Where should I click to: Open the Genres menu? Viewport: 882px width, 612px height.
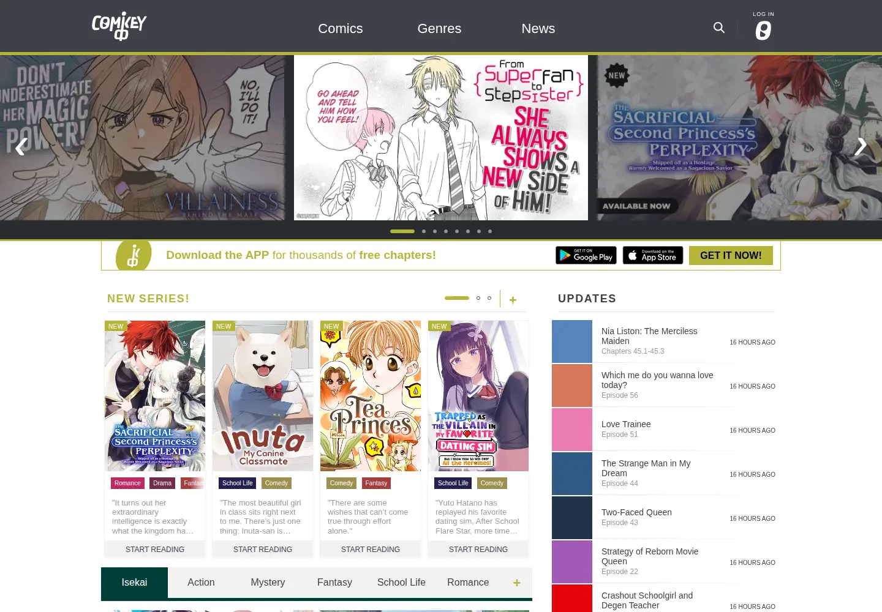pos(439,28)
